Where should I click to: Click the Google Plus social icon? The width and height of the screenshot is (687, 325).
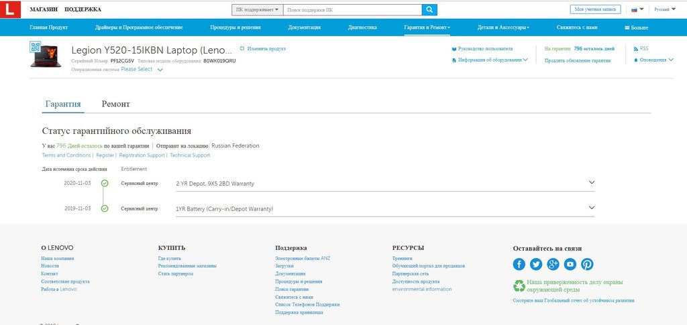click(x=553, y=264)
